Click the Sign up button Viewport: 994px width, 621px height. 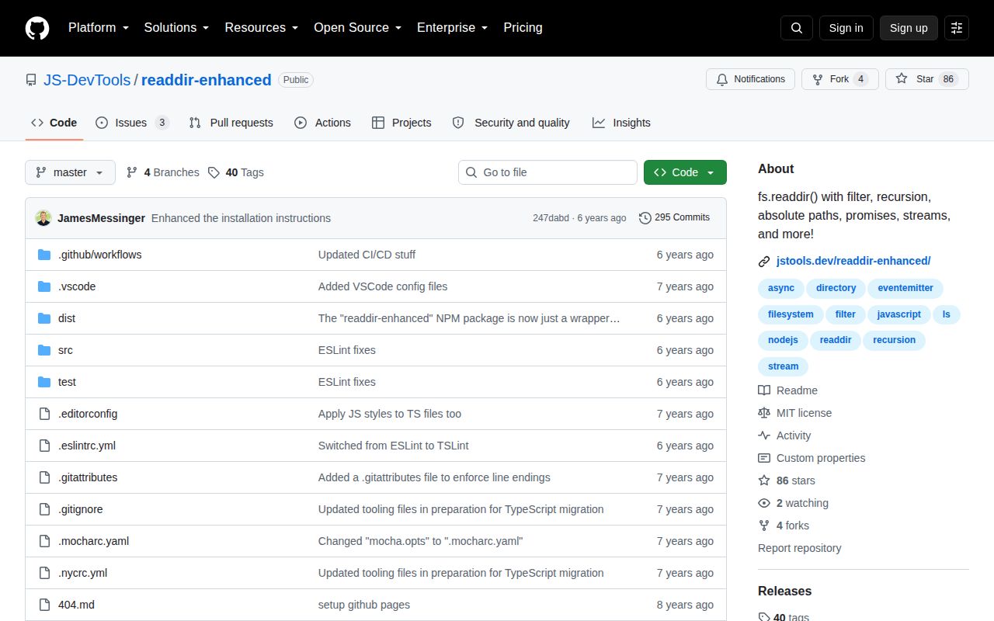tap(909, 28)
